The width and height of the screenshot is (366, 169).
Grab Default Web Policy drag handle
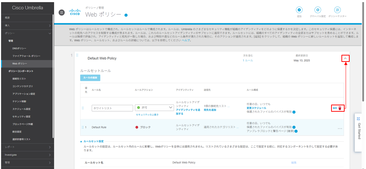pos(77,55)
